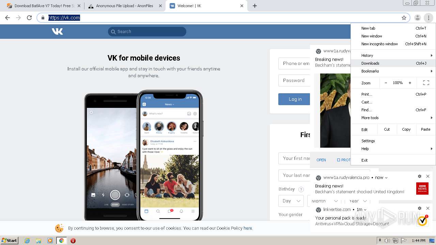Viewport: 436px width, 245px height.
Task: Dismiss the linkvertise.com notification
Action: click(428, 208)
